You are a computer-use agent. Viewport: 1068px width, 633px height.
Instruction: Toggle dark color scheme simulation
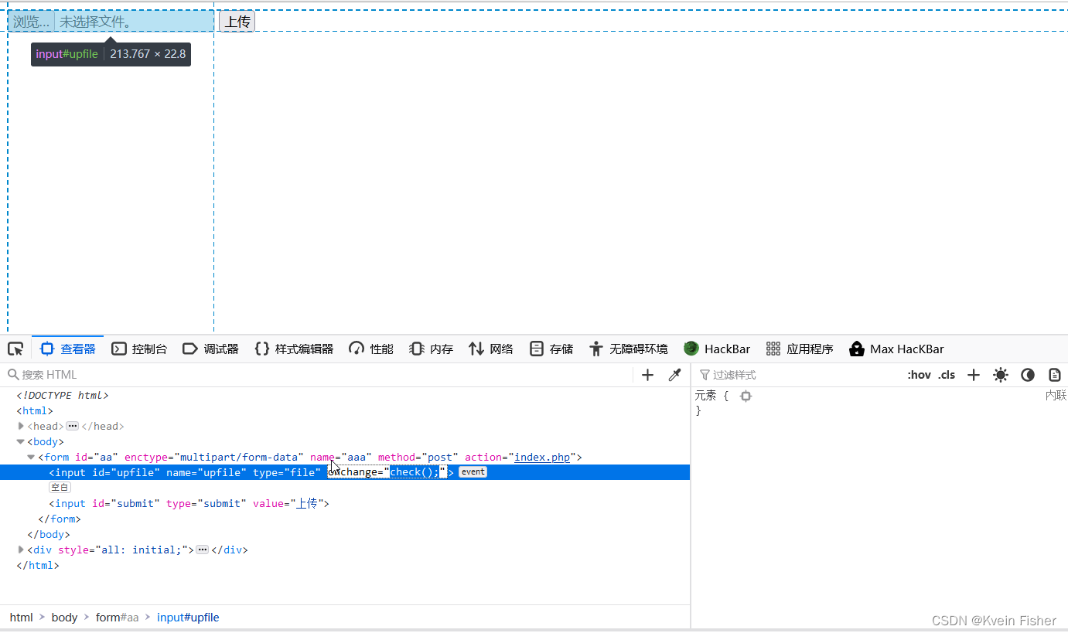(1028, 375)
